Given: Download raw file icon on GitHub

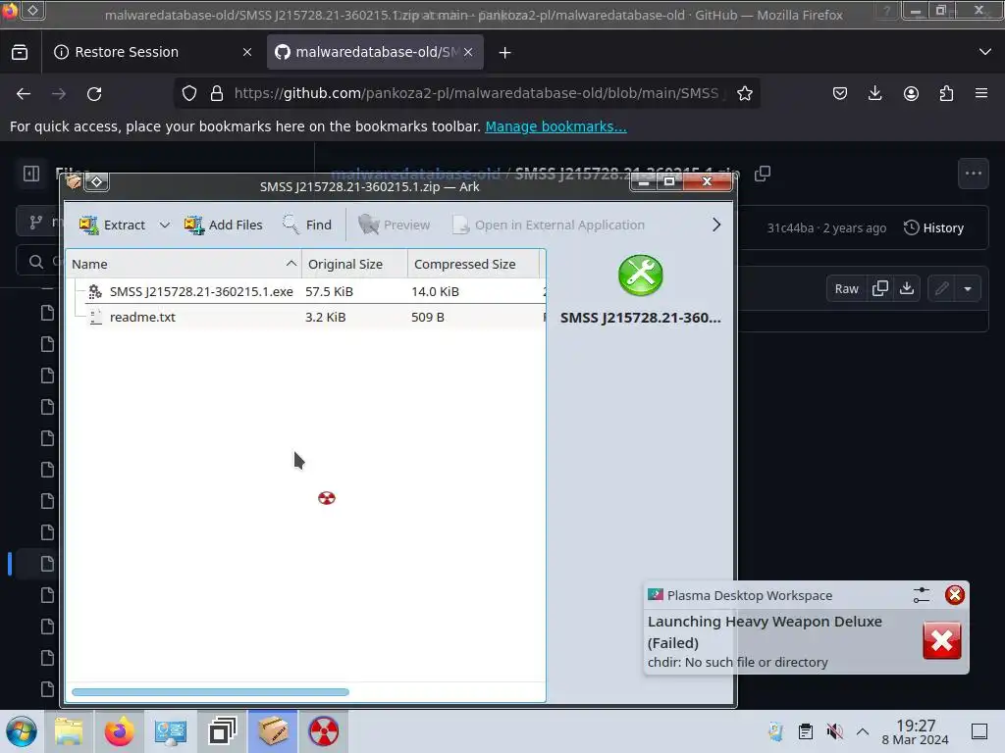Looking at the screenshot, I should pos(906,289).
